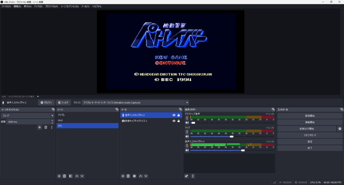Click the 録画開始 button
The image size is (344, 185).
pyautogui.click(x=310, y=122)
